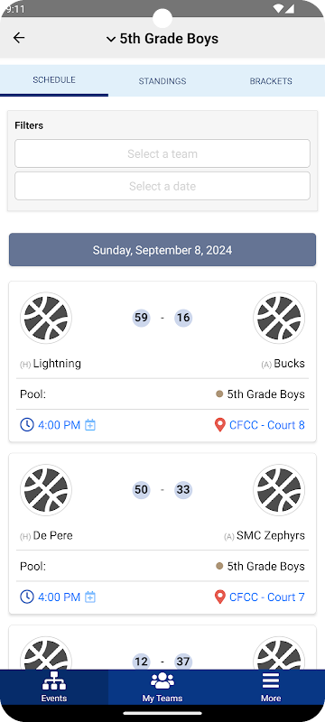Open map pin for CFCC Court 7
The image size is (325, 722).
coord(220,597)
